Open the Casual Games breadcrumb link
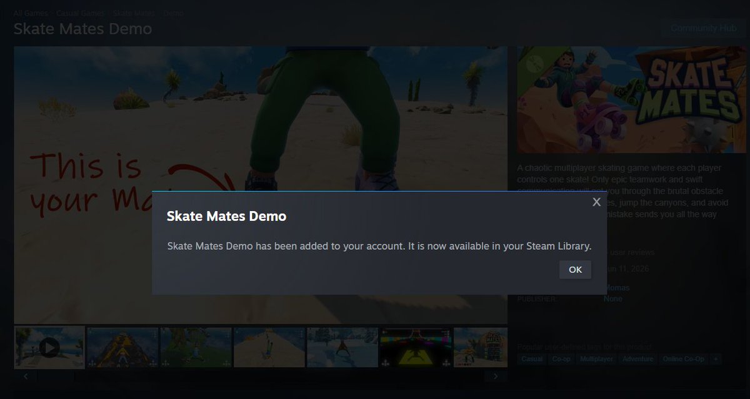Viewport: 750px width, 399px height. (x=80, y=12)
